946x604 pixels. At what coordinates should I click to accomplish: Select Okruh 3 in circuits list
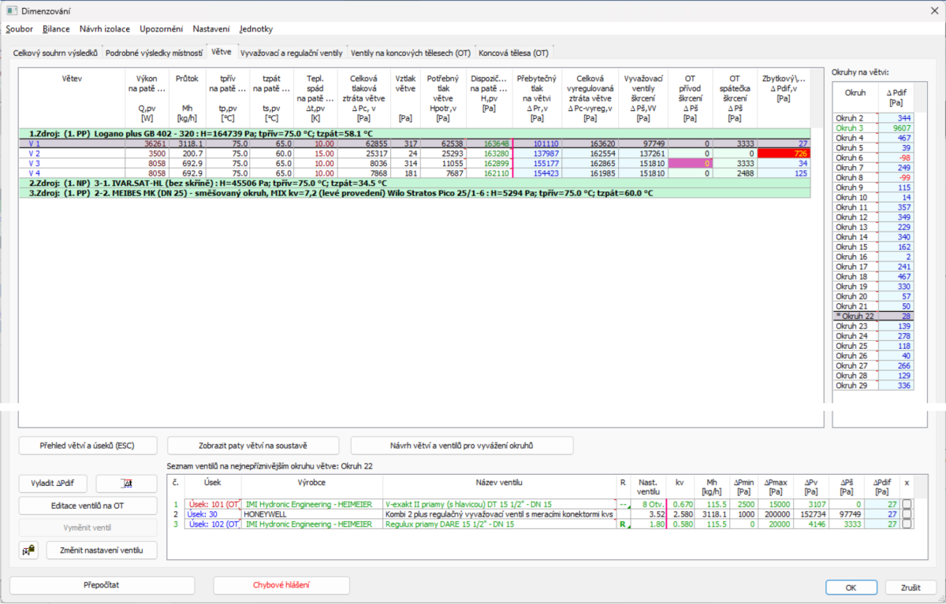click(873, 128)
